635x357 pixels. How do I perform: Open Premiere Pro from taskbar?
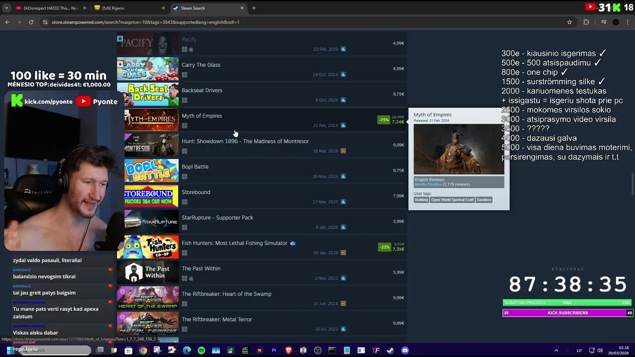pyautogui.click(x=274, y=351)
